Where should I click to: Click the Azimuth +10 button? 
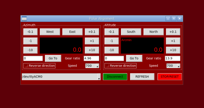point(92,50)
